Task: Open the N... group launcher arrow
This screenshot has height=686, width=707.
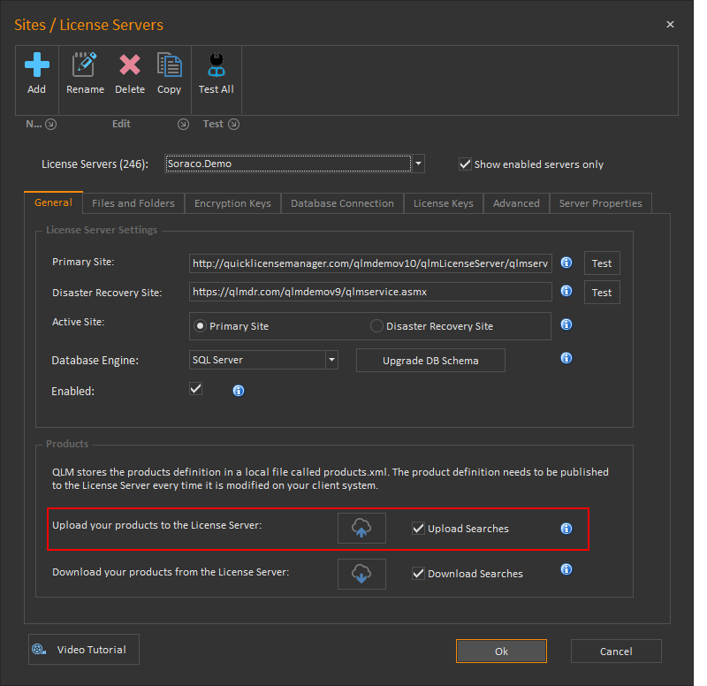Action: [x=51, y=124]
